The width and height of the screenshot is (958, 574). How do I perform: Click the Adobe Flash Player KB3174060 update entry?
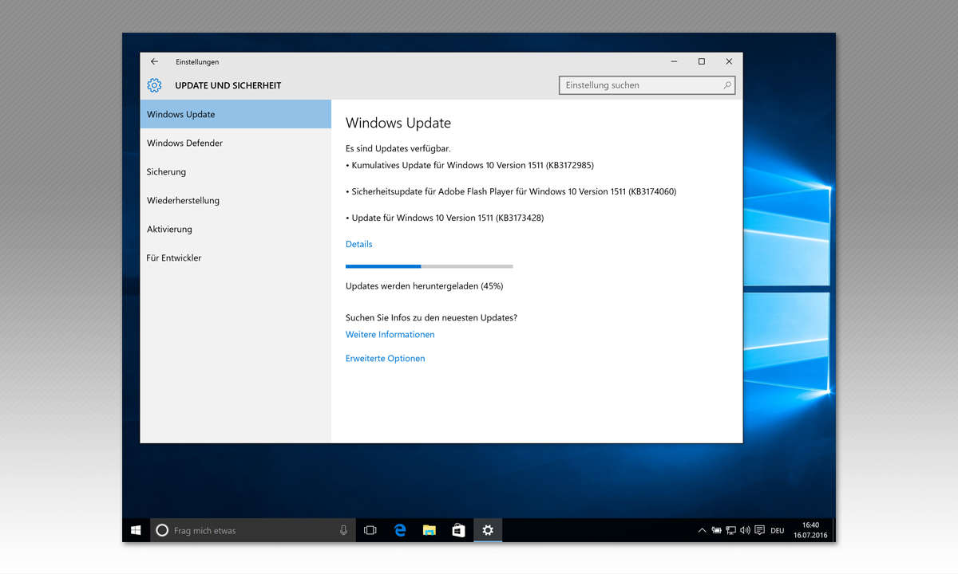511,191
